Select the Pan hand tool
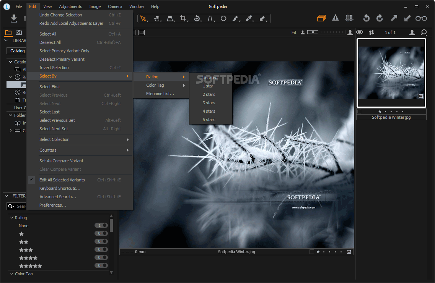 pyautogui.click(x=157, y=19)
